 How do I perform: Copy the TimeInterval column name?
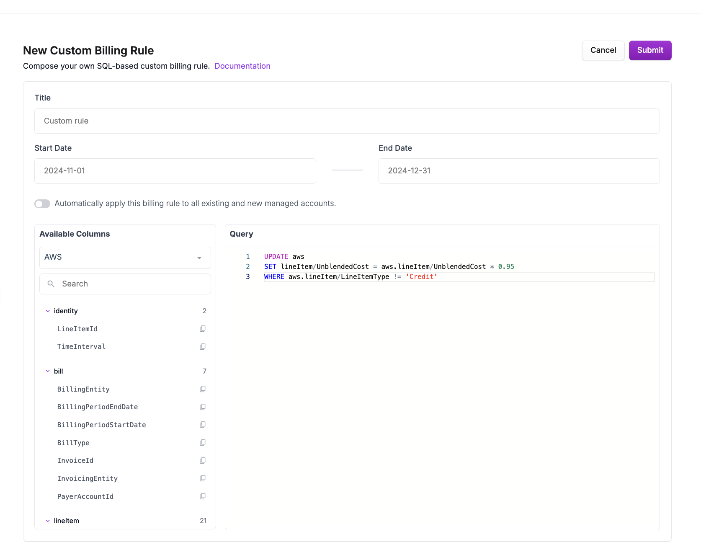tap(203, 347)
